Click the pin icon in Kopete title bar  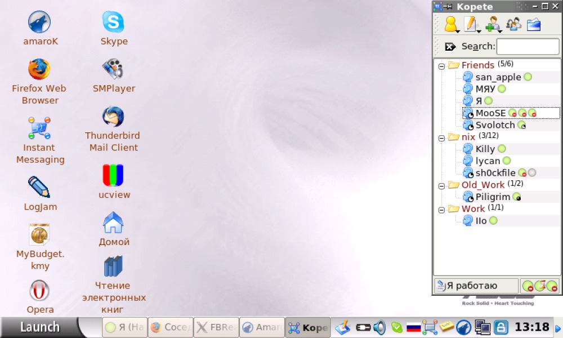[x=448, y=6]
